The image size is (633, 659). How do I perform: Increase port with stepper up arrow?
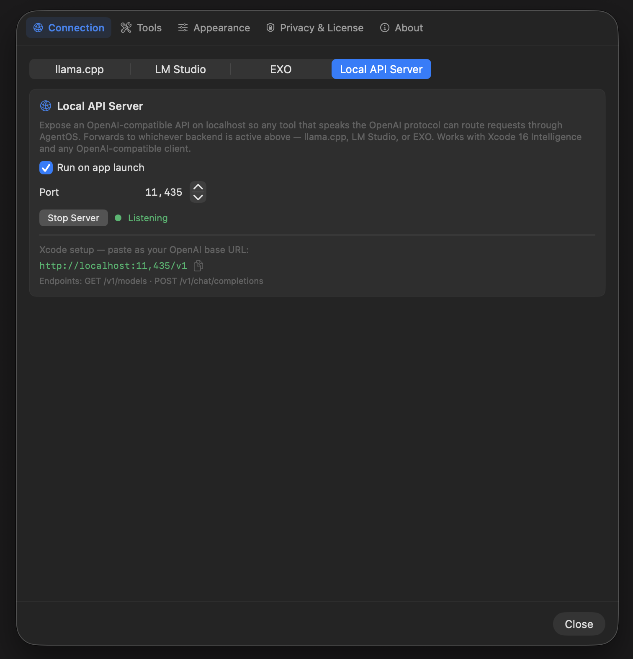[198, 187]
